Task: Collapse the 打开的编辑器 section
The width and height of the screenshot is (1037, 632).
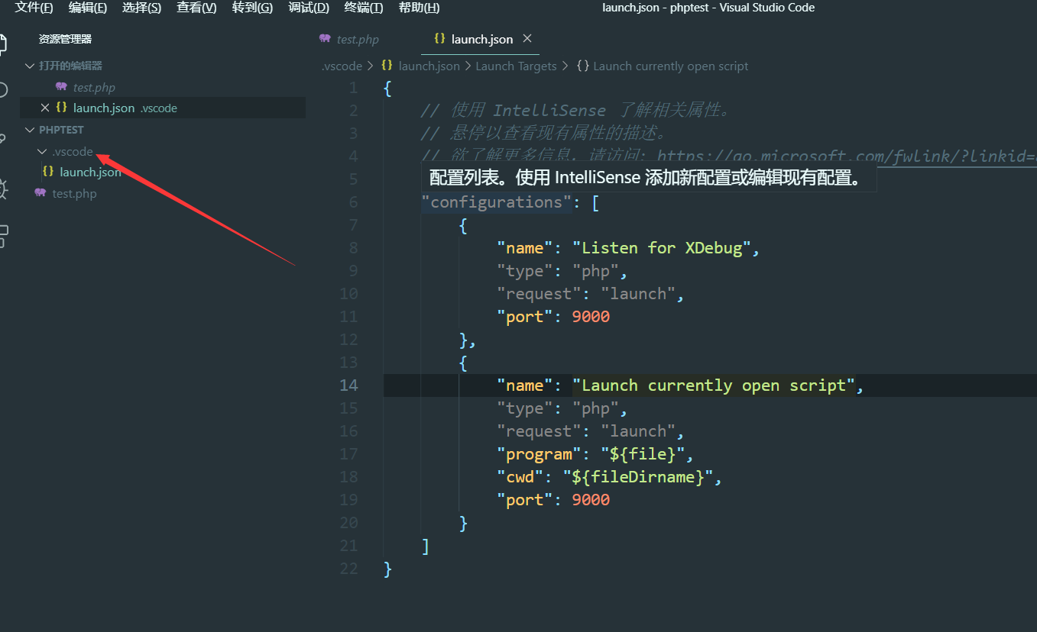Action: point(30,66)
